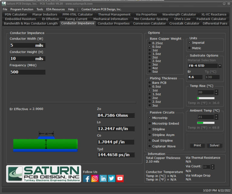Open the Facebook icon link
The width and height of the screenshot is (232, 194).
coord(87,179)
